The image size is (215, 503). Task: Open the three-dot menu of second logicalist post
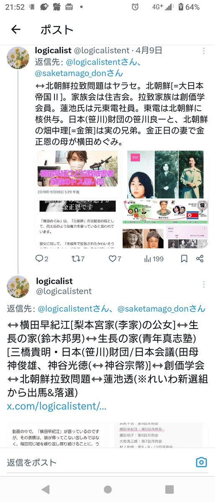click(x=203, y=284)
